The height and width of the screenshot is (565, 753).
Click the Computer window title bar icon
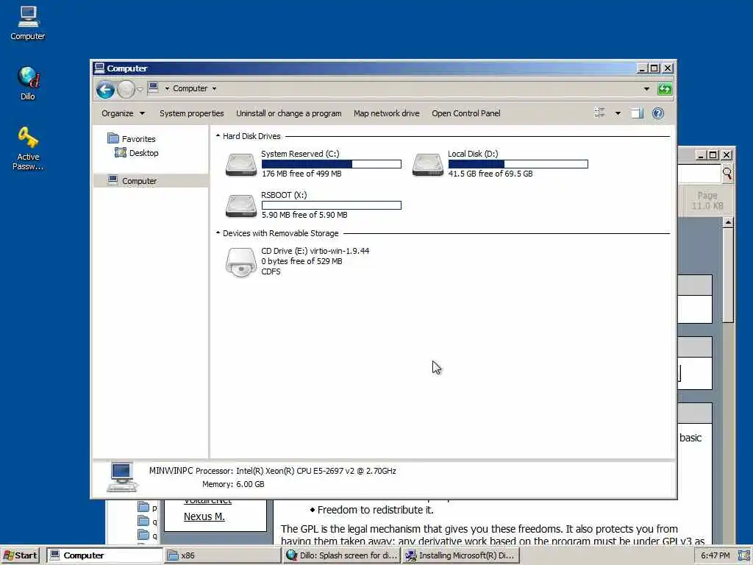coord(99,68)
